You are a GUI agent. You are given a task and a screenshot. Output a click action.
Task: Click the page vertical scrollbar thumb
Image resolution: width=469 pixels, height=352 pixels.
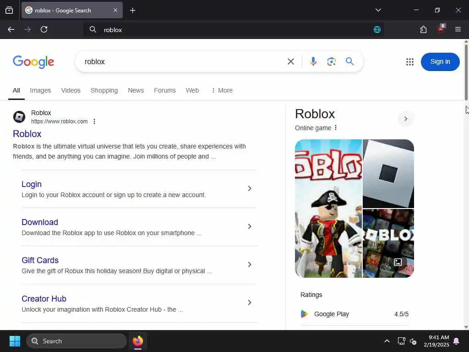click(466, 72)
